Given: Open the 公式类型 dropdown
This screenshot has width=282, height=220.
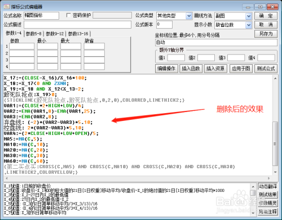Looking at the screenshot, I should tap(189, 16).
